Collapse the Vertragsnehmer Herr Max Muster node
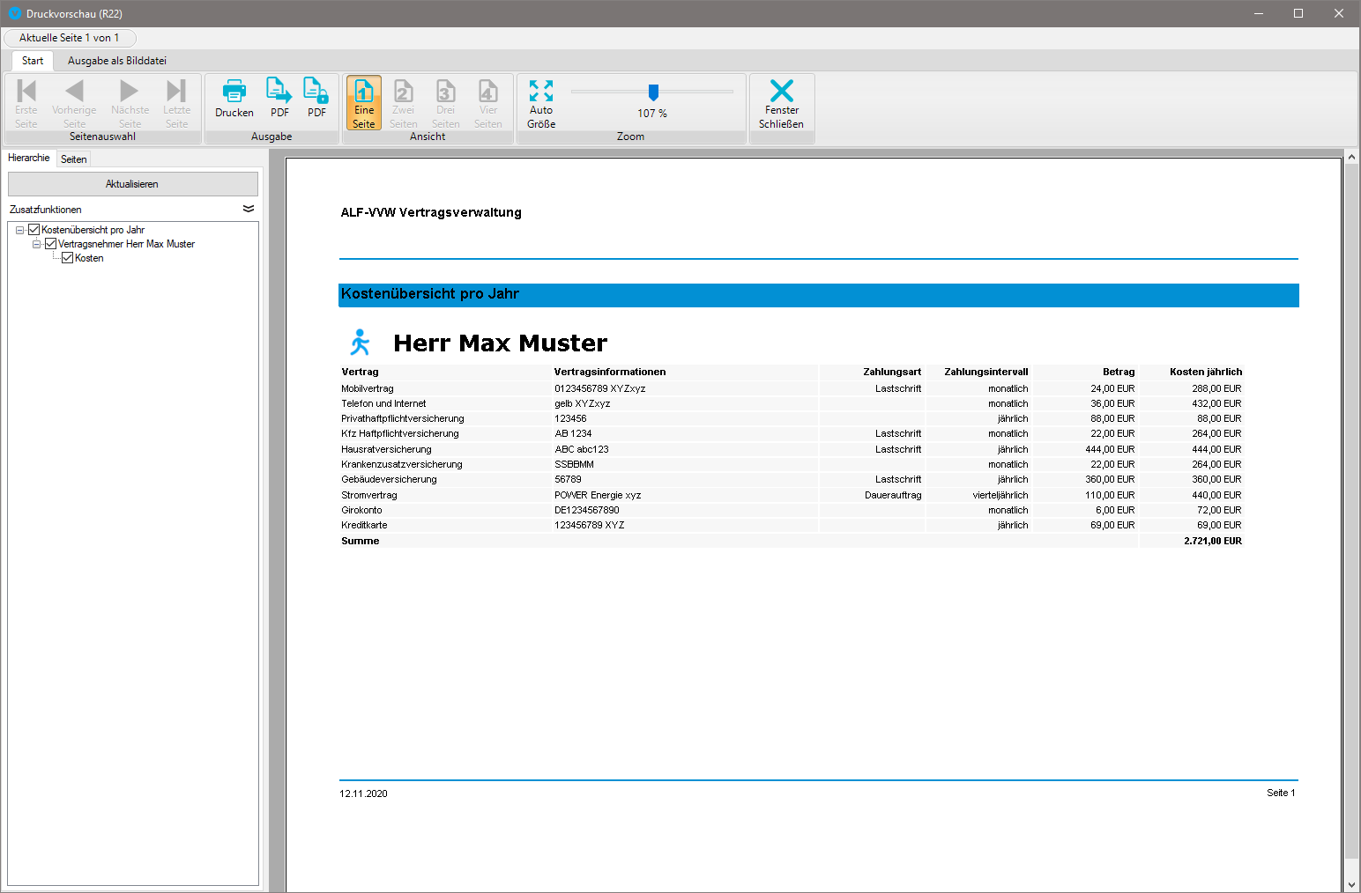Viewport: 1361px width, 893px height. 36,244
